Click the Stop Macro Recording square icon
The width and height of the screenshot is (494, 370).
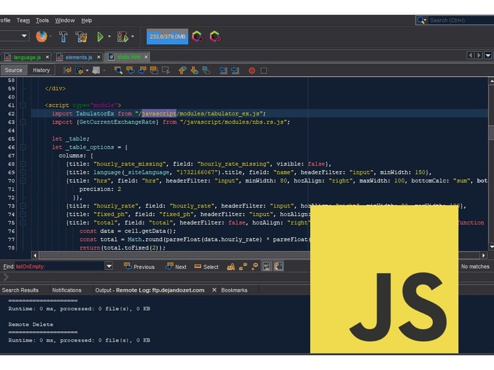point(263,70)
